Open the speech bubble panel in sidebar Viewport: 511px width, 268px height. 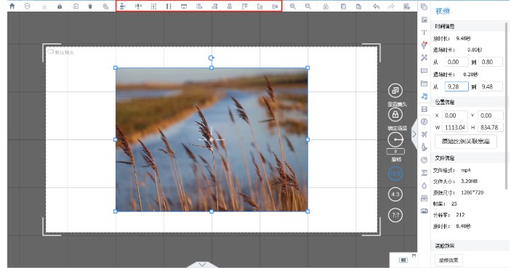click(x=424, y=70)
